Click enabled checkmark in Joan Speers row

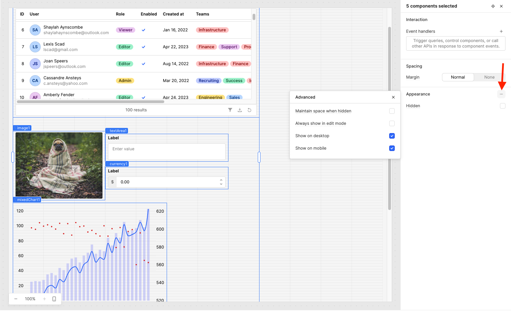coord(144,64)
